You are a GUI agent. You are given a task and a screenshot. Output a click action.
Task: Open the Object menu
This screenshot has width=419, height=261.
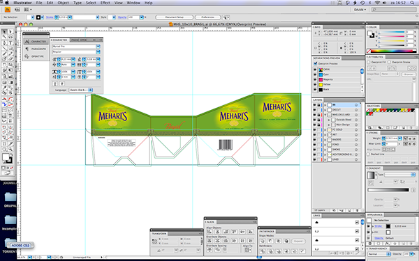(x=63, y=3)
